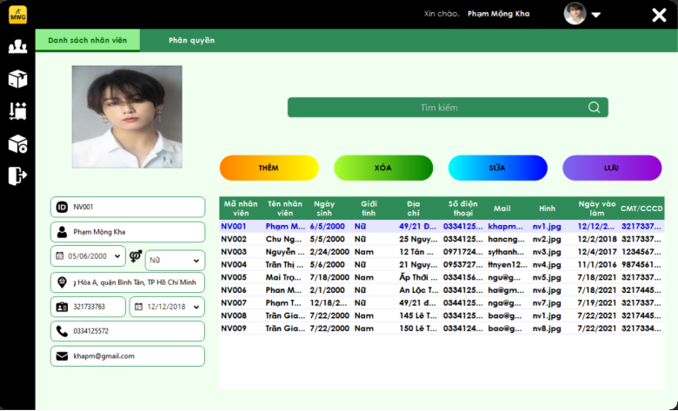
Task: Click the 2/24/2000 birth date cell
Action: click(329, 251)
